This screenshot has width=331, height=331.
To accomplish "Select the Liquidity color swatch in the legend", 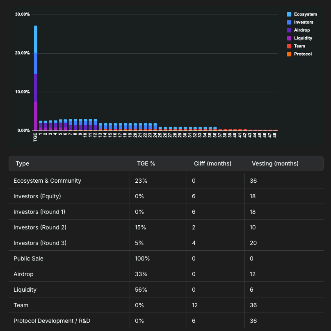I will coord(289,38).
